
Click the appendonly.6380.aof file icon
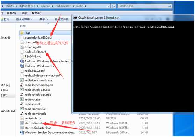click(x=22, y=37)
